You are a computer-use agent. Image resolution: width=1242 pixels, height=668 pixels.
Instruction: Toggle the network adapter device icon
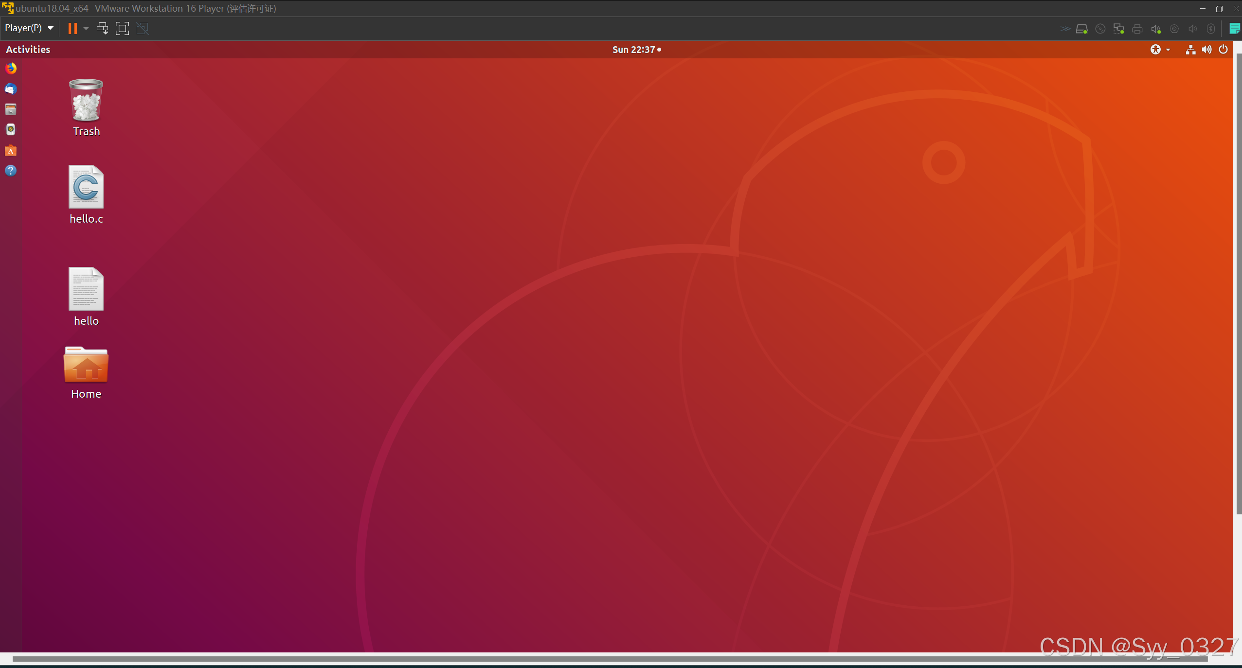coord(1118,29)
